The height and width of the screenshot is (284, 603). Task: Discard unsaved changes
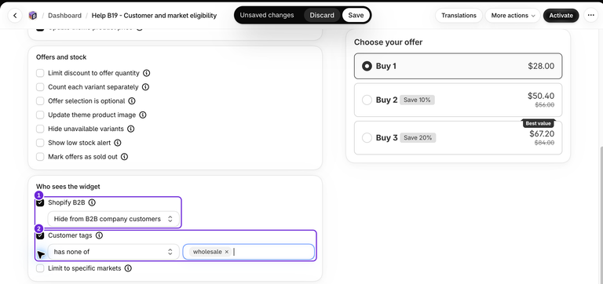[x=322, y=16]
